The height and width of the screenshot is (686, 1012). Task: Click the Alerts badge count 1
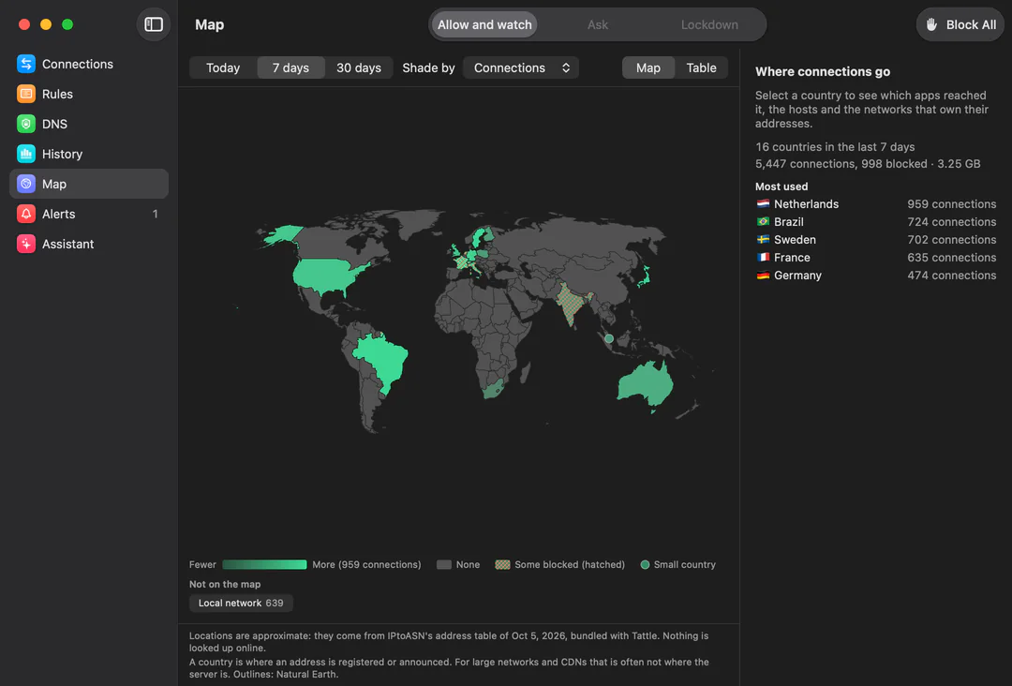point(155,214)
